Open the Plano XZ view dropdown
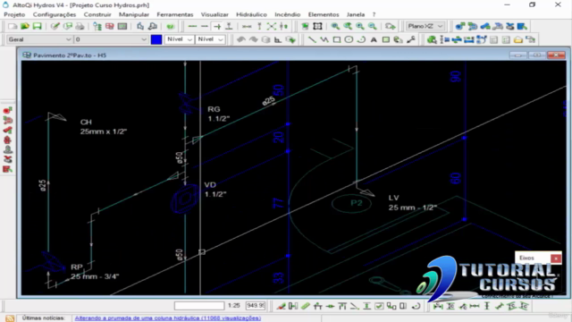 (x=425, y=26)
